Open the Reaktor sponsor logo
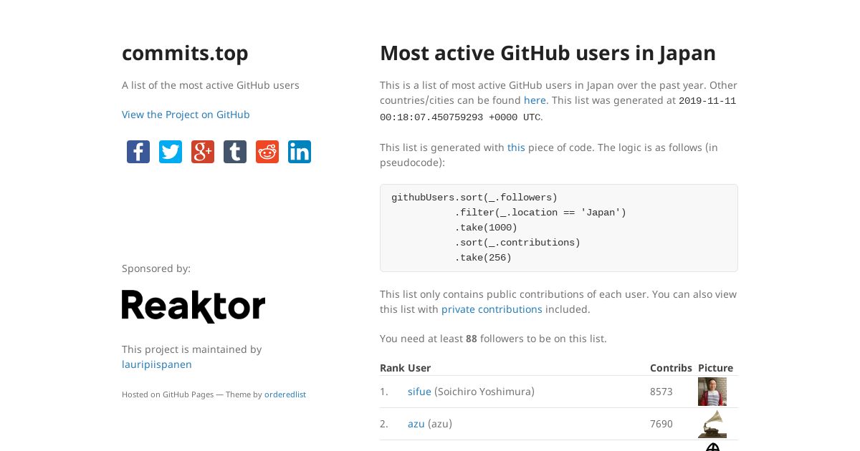This screenshot has width=860, height=451. 193,306
